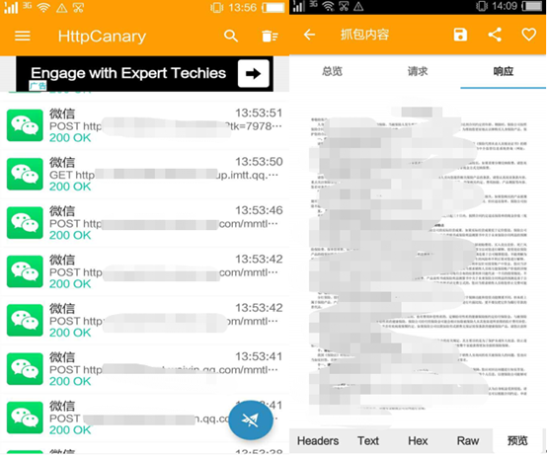Image resolution: width=547 pixels, height=456 pixels.
Task: Tap the Engage with Expert Techies ad text
Action: [128, 73]
